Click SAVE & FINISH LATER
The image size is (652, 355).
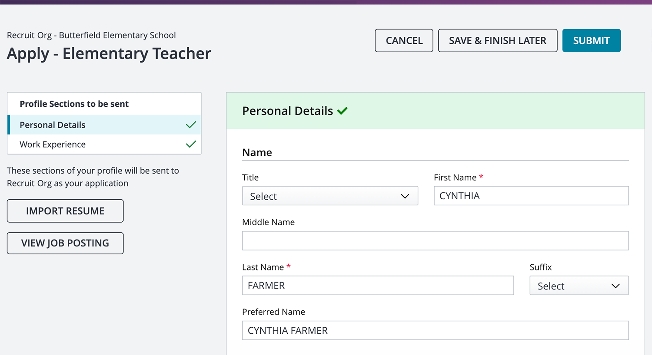tap(497, 41)
